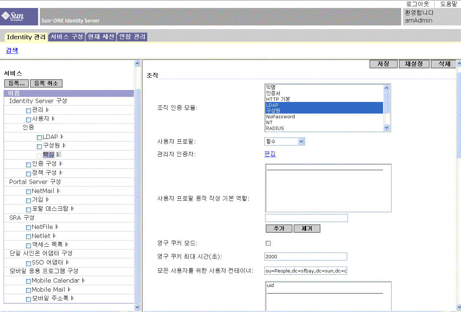This screenshot has height=312, width=461.
Task: Click the 로그아웃 link
Action: coord(417,4)
